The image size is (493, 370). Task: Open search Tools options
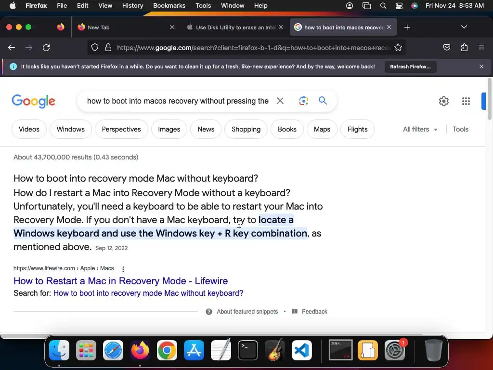460,129
